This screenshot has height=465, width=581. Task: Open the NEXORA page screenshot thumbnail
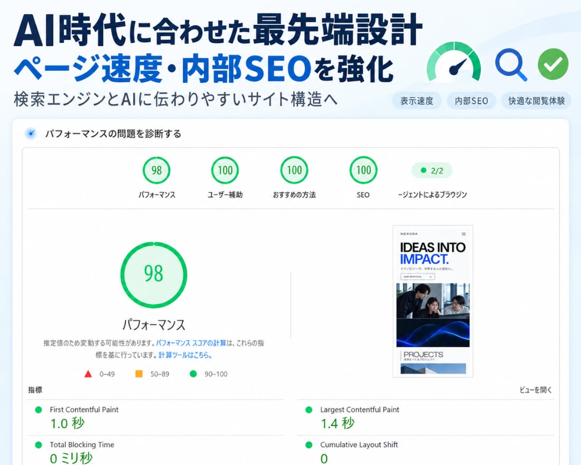tap(433, 301)
